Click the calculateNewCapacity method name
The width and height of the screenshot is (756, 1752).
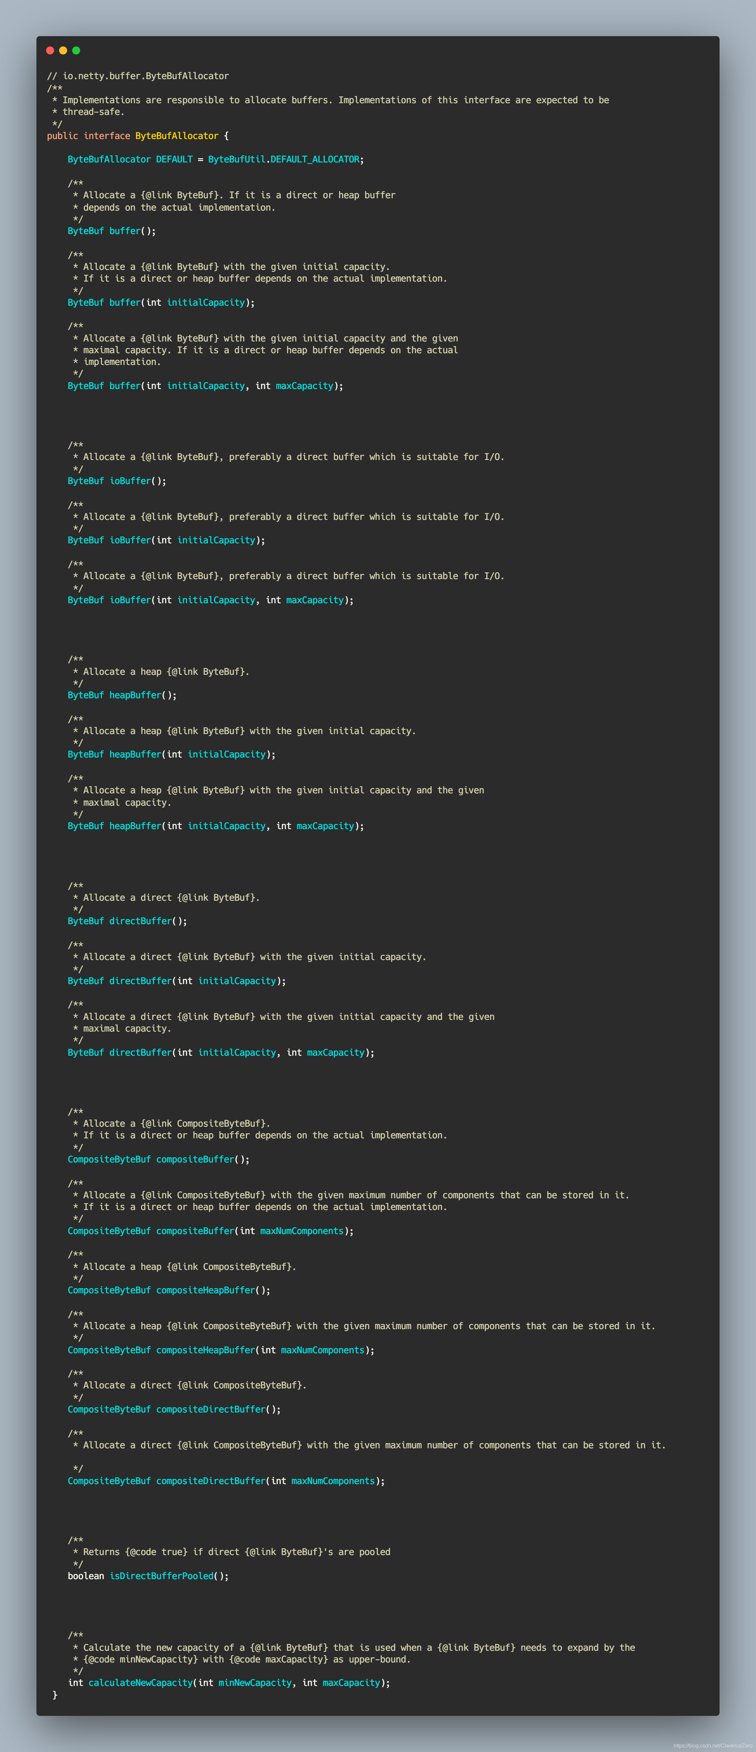(141, 1683)
